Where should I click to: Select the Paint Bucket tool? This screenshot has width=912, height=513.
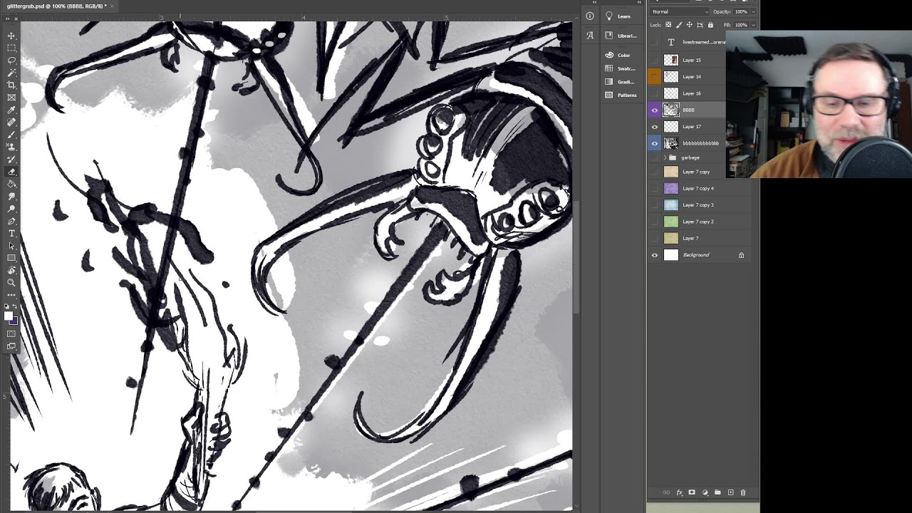pos(11,184)
